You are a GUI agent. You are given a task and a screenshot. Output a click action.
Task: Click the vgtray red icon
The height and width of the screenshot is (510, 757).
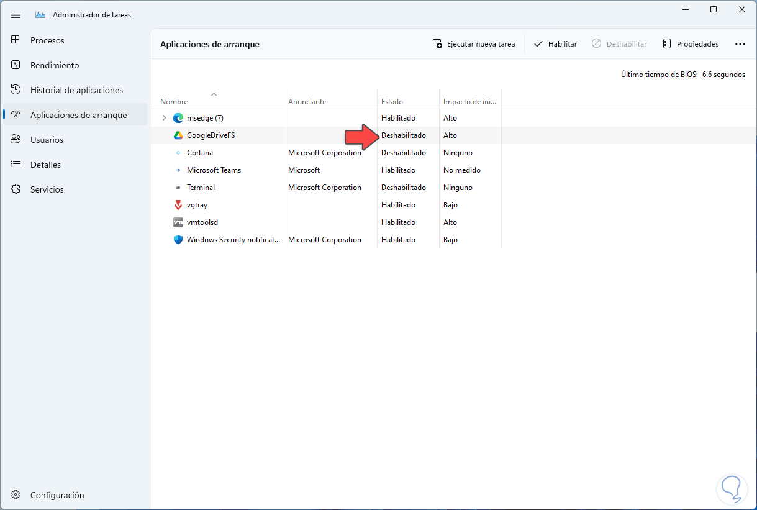tap(178, 205)
